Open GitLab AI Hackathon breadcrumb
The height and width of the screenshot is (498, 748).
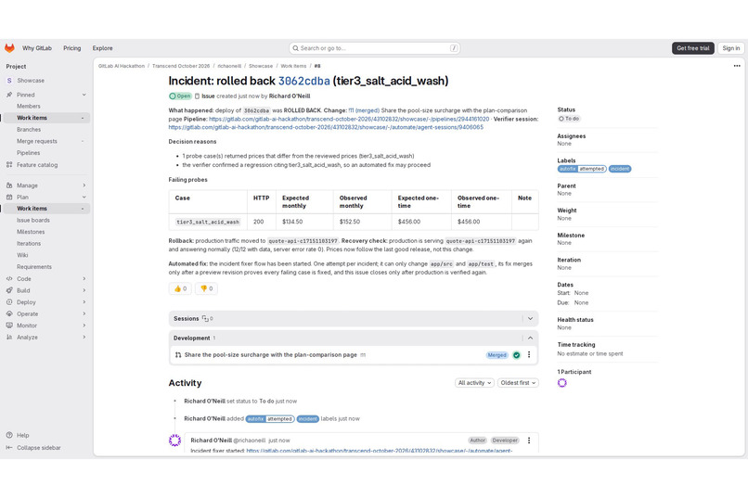[x=122, y=66]
